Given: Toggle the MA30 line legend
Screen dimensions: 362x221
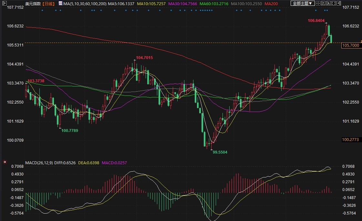Looking at the screenshot, I should [x=182, y=3].
